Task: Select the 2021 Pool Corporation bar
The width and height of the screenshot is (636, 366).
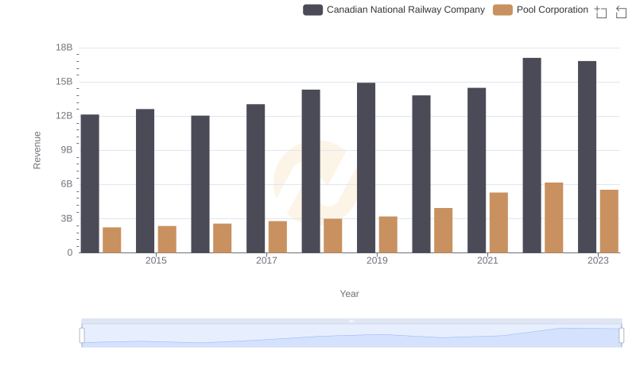Action: (498, 222)
